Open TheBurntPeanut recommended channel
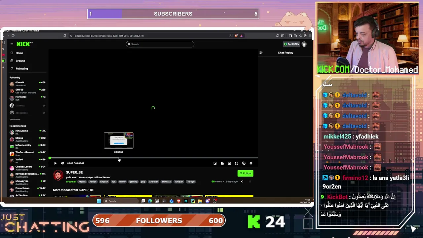Viewport: 423px width, 238px height. pos(27,154)
